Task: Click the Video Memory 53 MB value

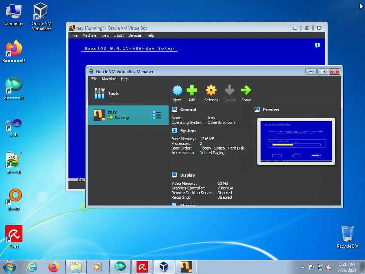Action: (x=223, y=183)
